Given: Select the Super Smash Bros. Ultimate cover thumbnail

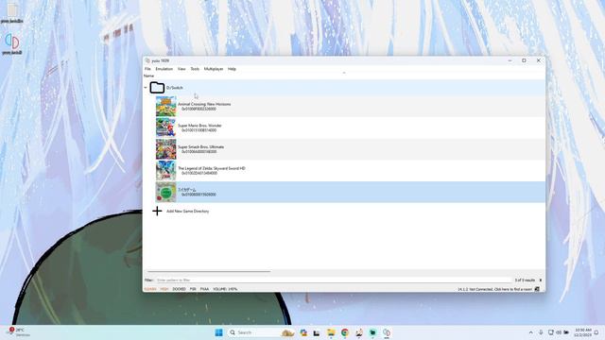Looking at the screenshot, I should (x=166, y=149).
